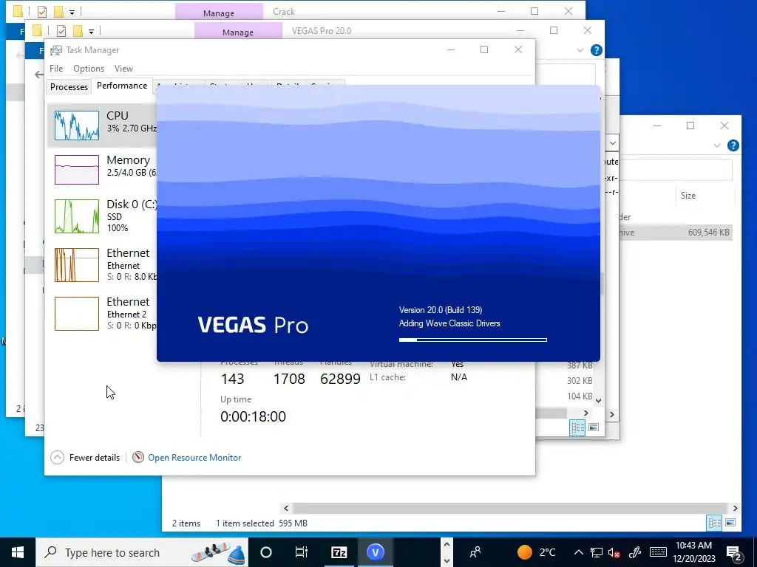Open Cortana circle on taskbar
The image size is (757, 567).
pos(265,552)
